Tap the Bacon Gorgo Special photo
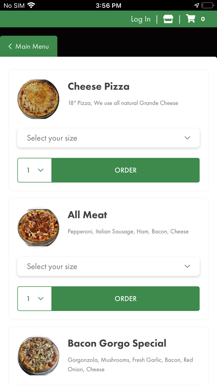 38,356
